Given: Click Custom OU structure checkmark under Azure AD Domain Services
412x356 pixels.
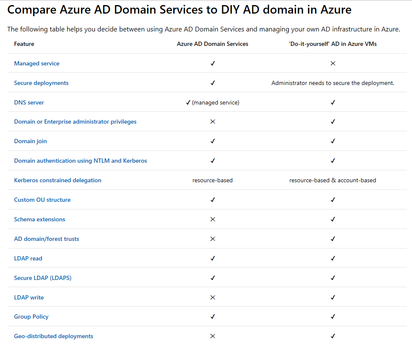Looking at the screenshot, I should pyautogui.click(x=213, y=200).
